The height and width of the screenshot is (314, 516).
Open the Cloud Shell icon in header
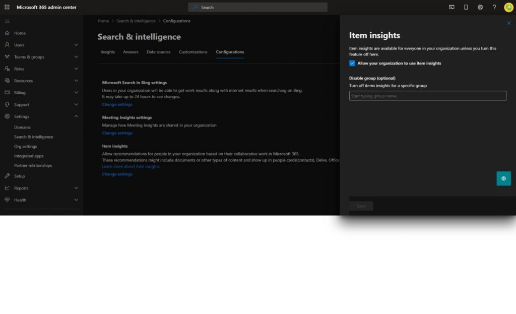click(451, 7)
